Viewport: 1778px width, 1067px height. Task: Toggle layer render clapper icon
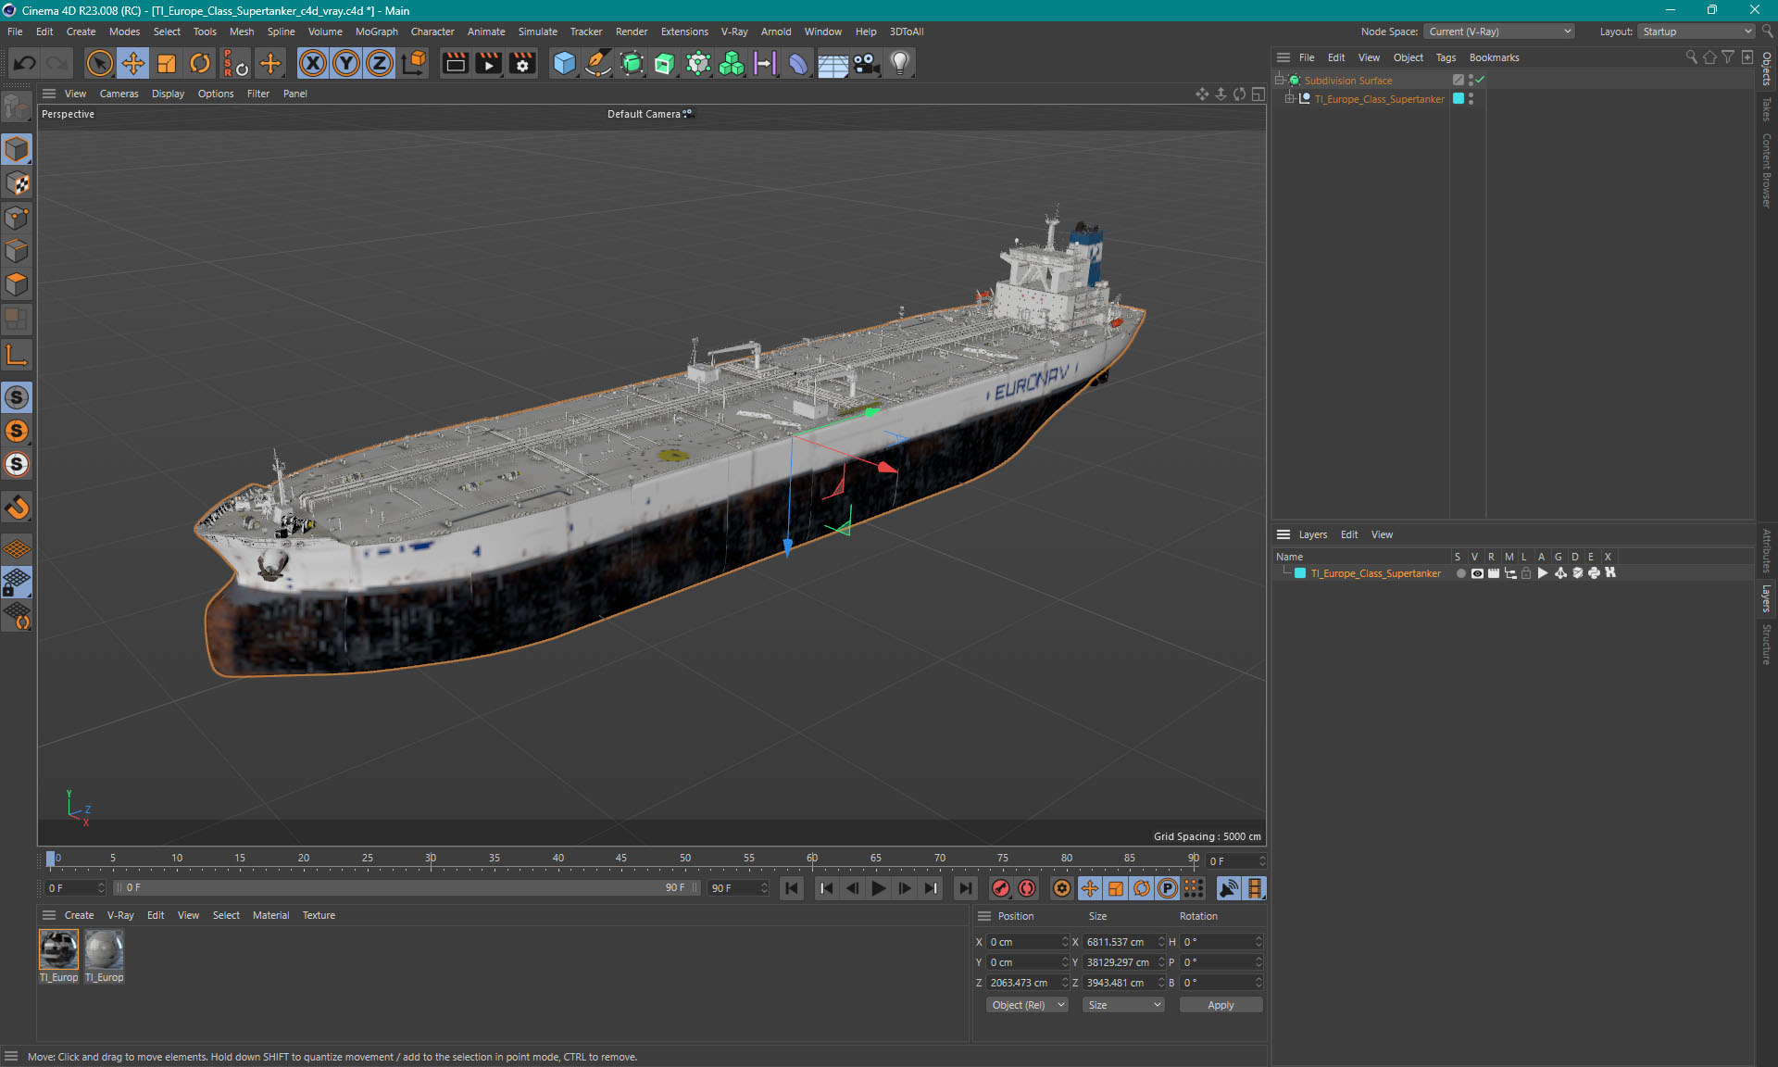pyautogui.click(x=1494, y=573)
